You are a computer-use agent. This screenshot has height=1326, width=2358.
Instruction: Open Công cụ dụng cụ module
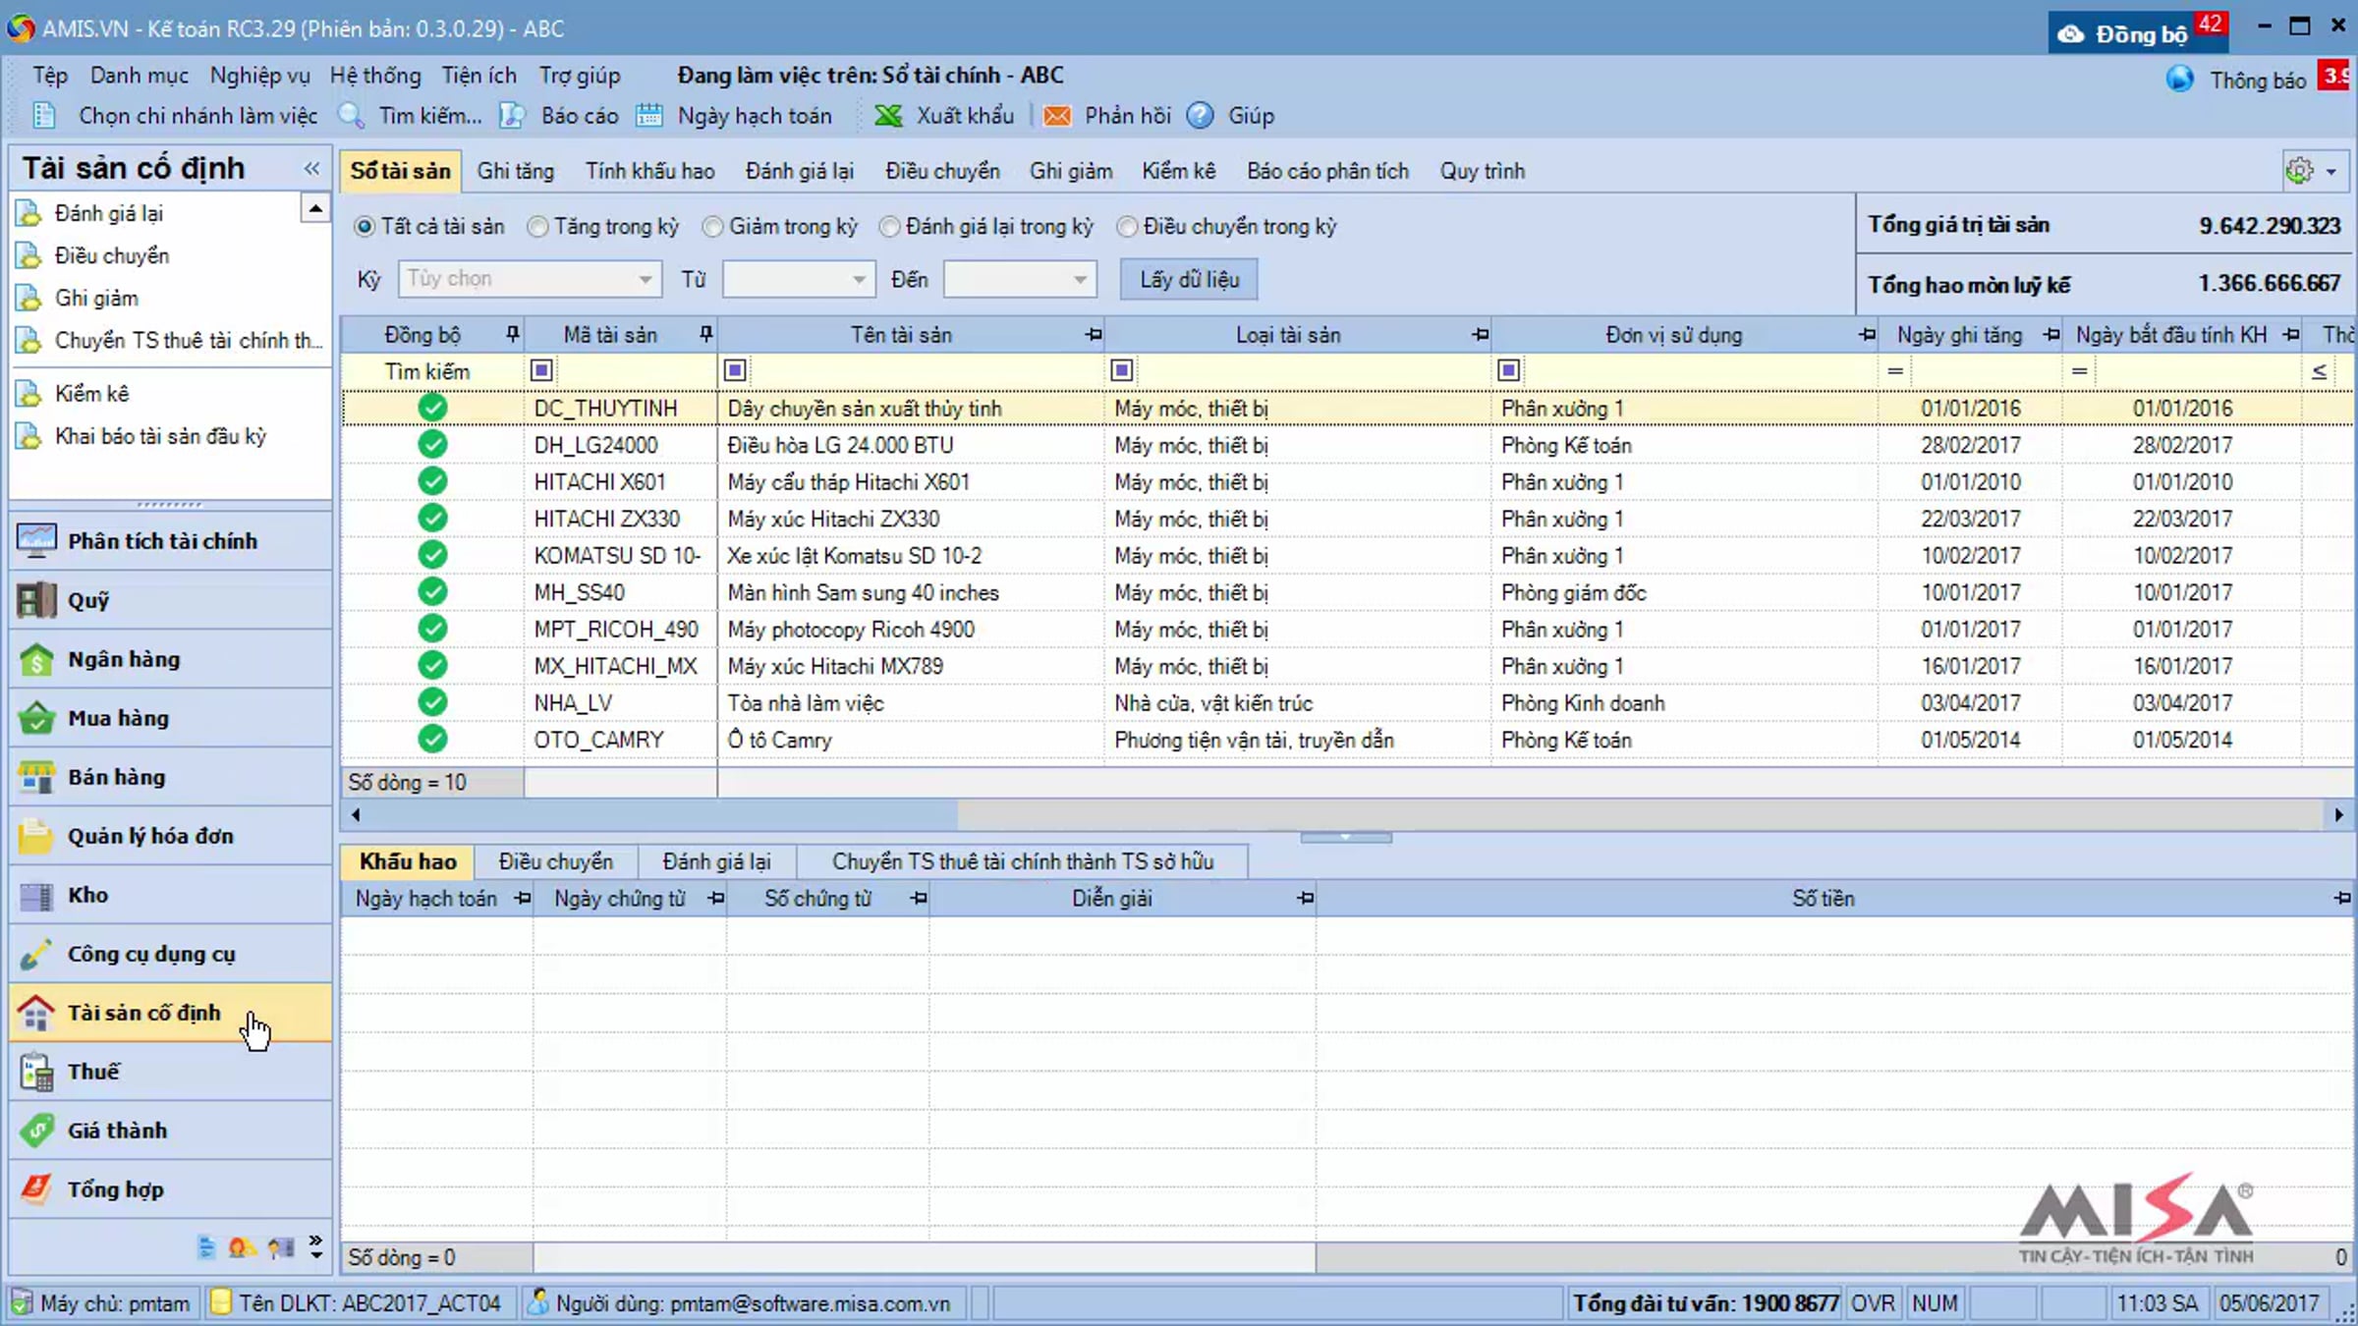point(171,954)
